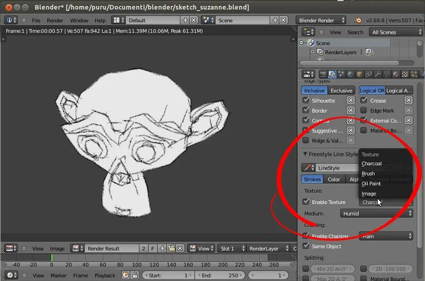
Task: Open the RenderLayer dropdown in image editor
Action: (x=268, y=249)
